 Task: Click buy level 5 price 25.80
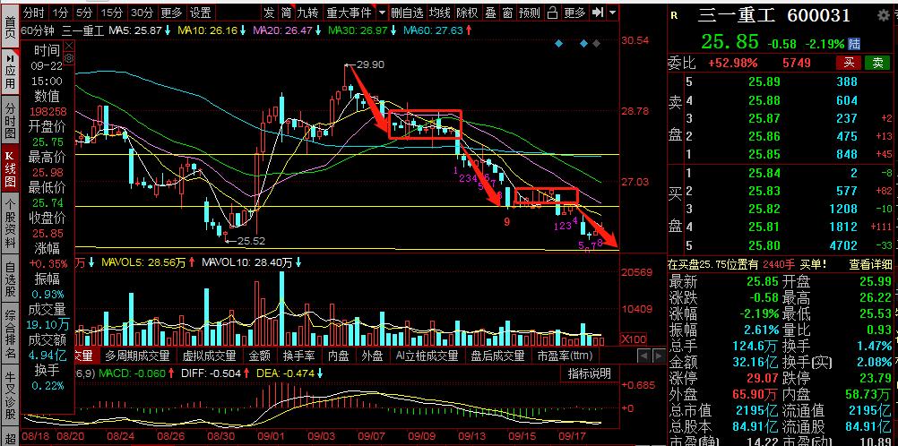(x=764, y=245)
